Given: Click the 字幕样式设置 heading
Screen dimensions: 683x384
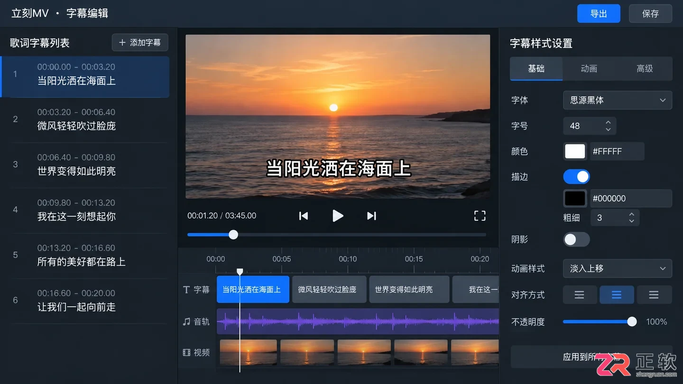Looking at the screenshot, I should point(541,44).
